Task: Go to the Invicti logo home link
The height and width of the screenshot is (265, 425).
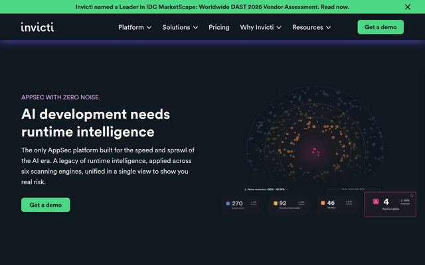Action: (x=37, y=27)
